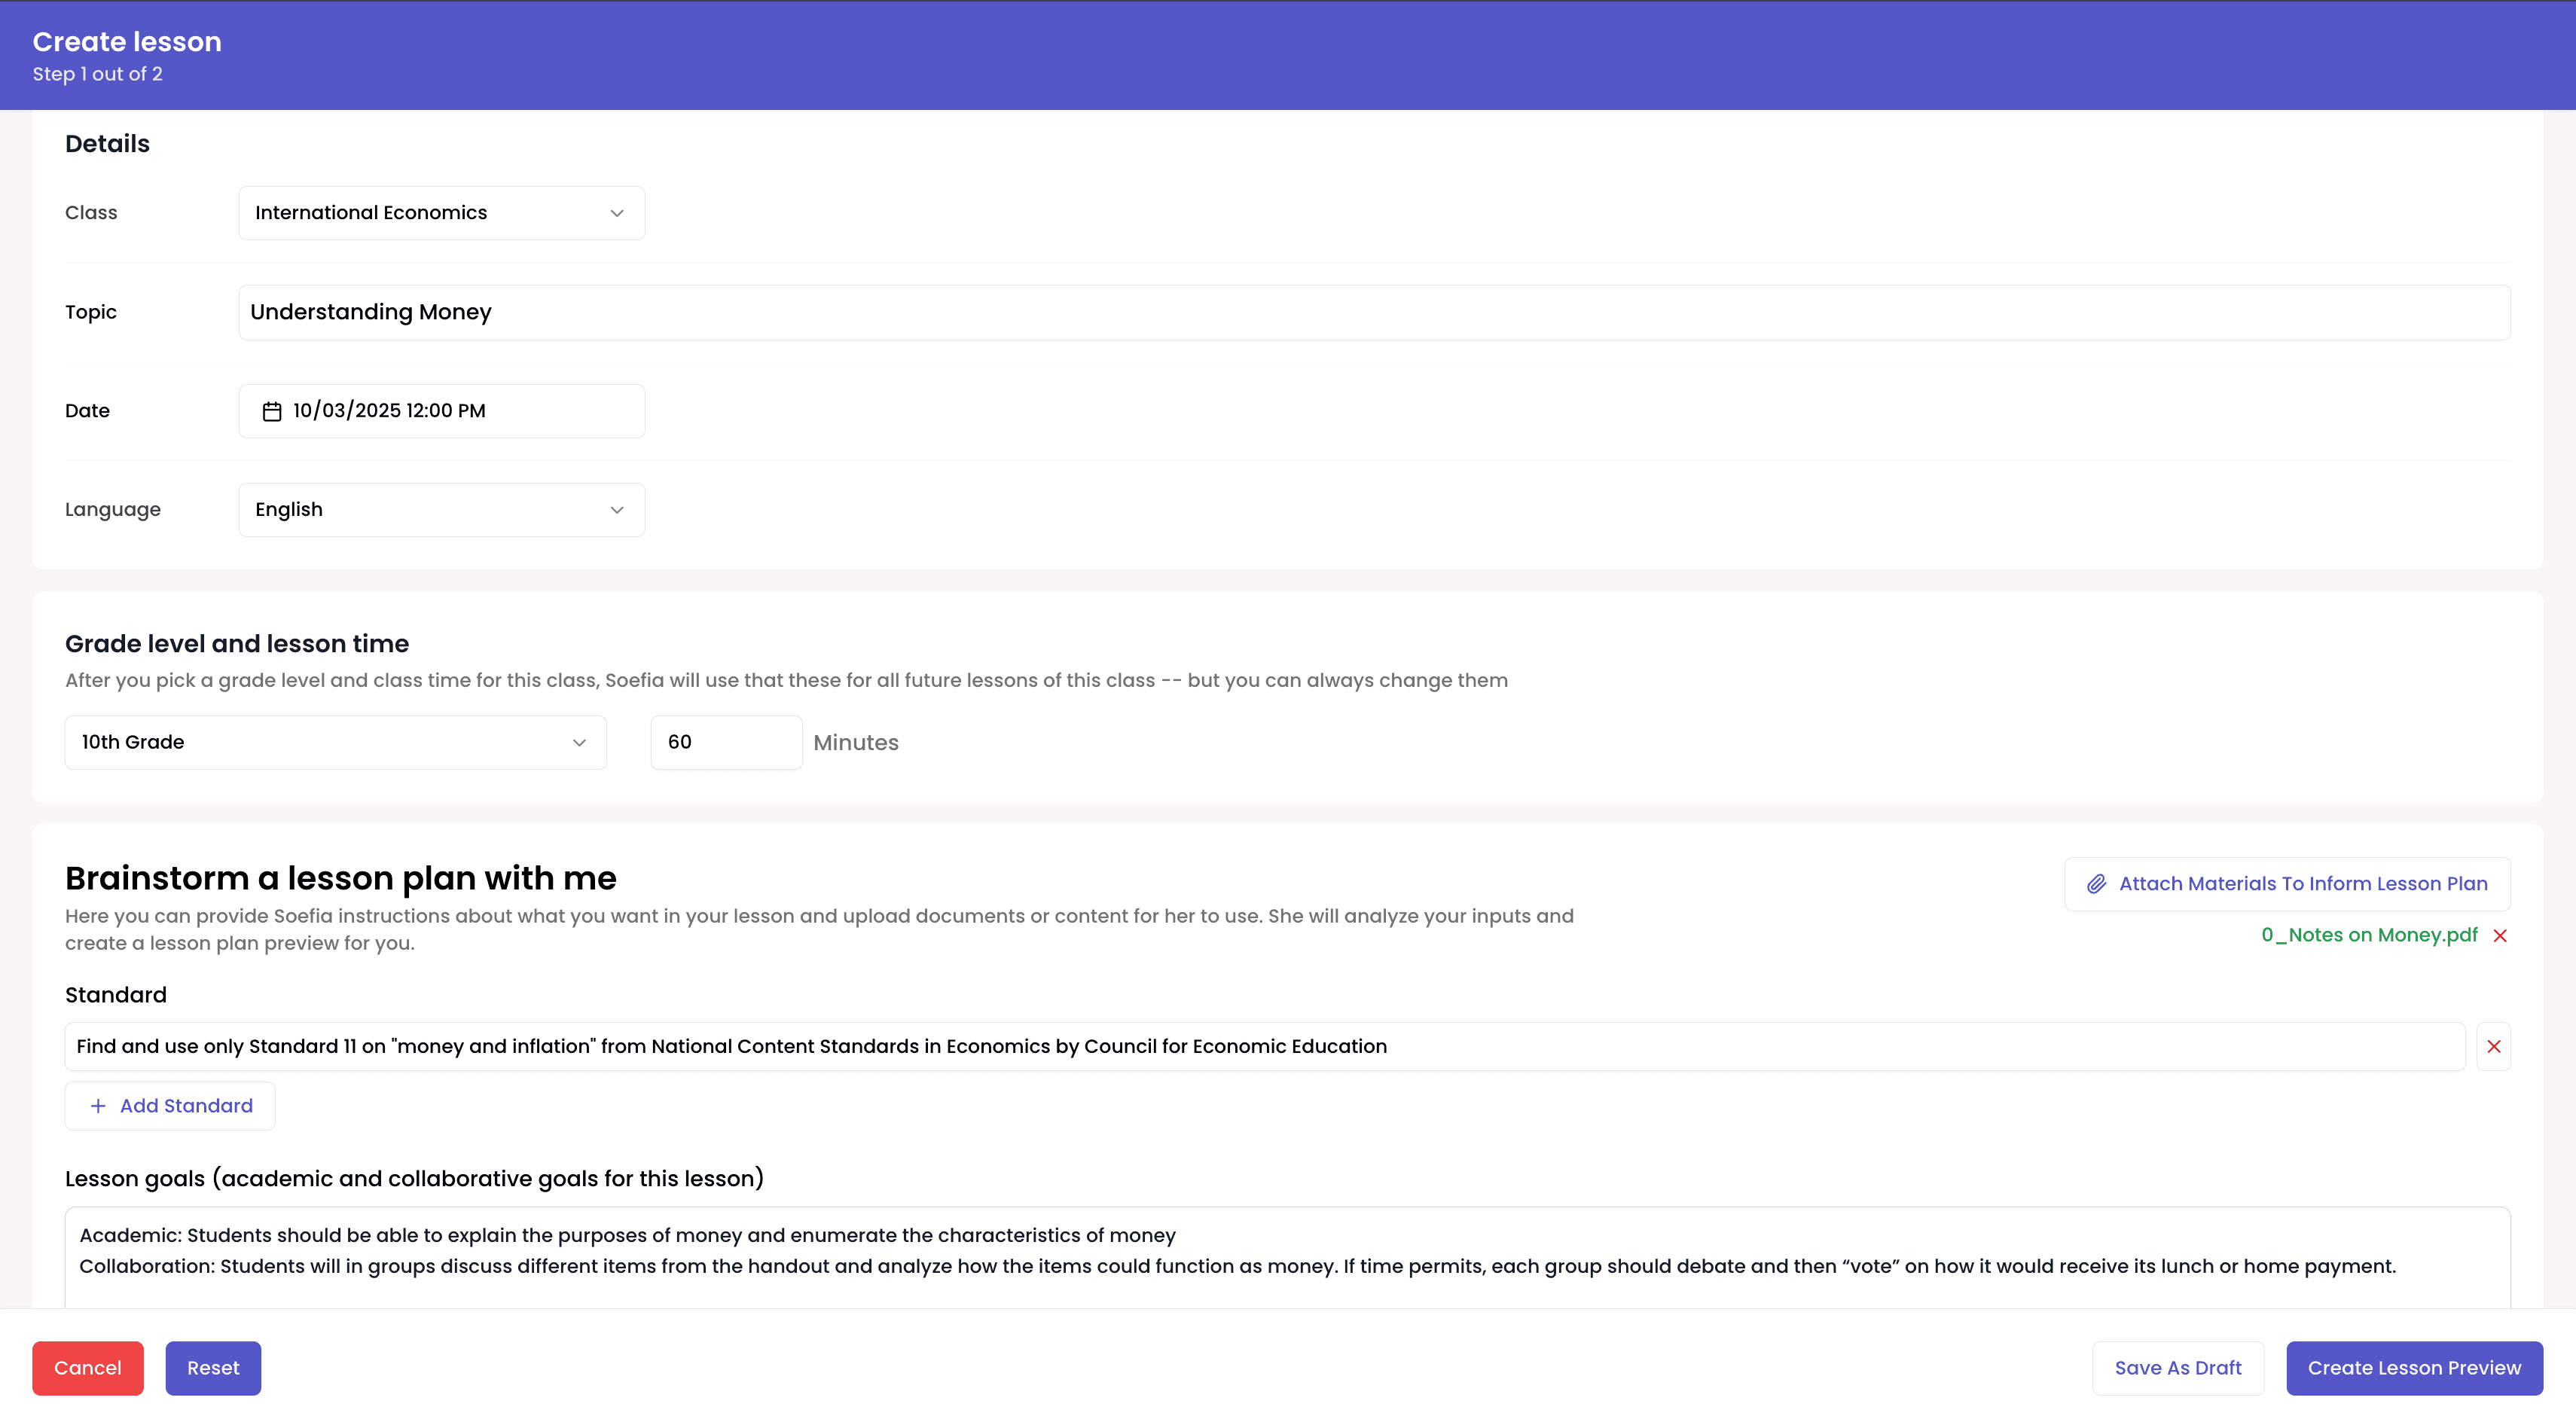The height and width of the screenshot is (1428, 2576).
Task: Edit the Understanding Money topic field
Action: (1373, 312)
